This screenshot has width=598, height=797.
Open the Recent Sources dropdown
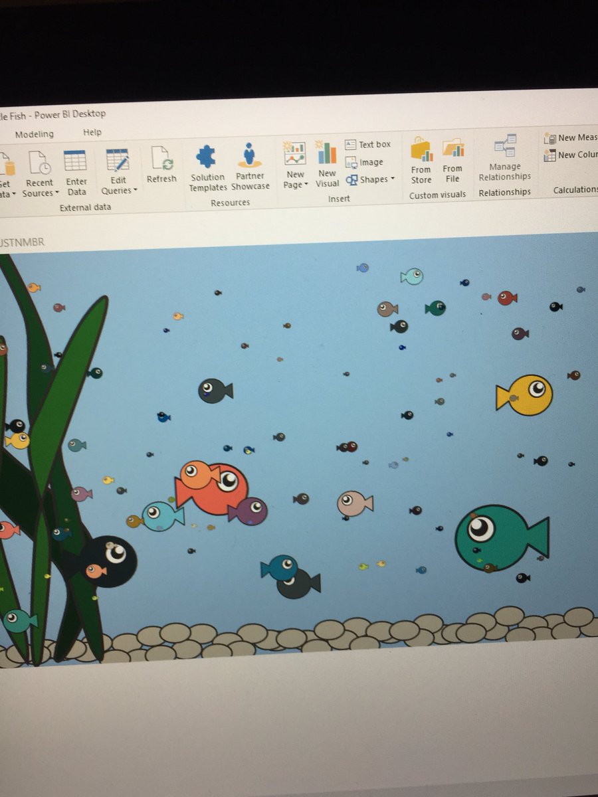click(40, 173)
